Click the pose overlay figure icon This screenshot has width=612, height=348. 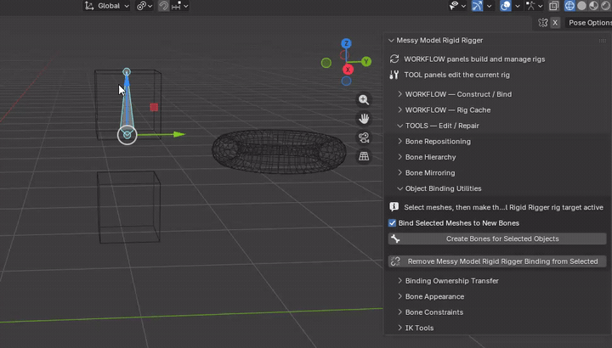tap(530, 6)
